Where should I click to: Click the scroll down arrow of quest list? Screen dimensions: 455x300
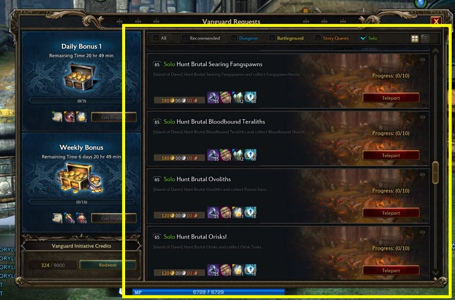click(x=435, y=273)
